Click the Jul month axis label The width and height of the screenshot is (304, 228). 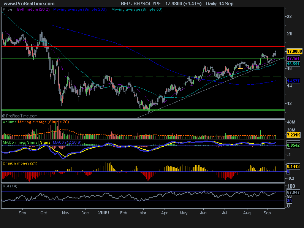[x=225, y=213]
